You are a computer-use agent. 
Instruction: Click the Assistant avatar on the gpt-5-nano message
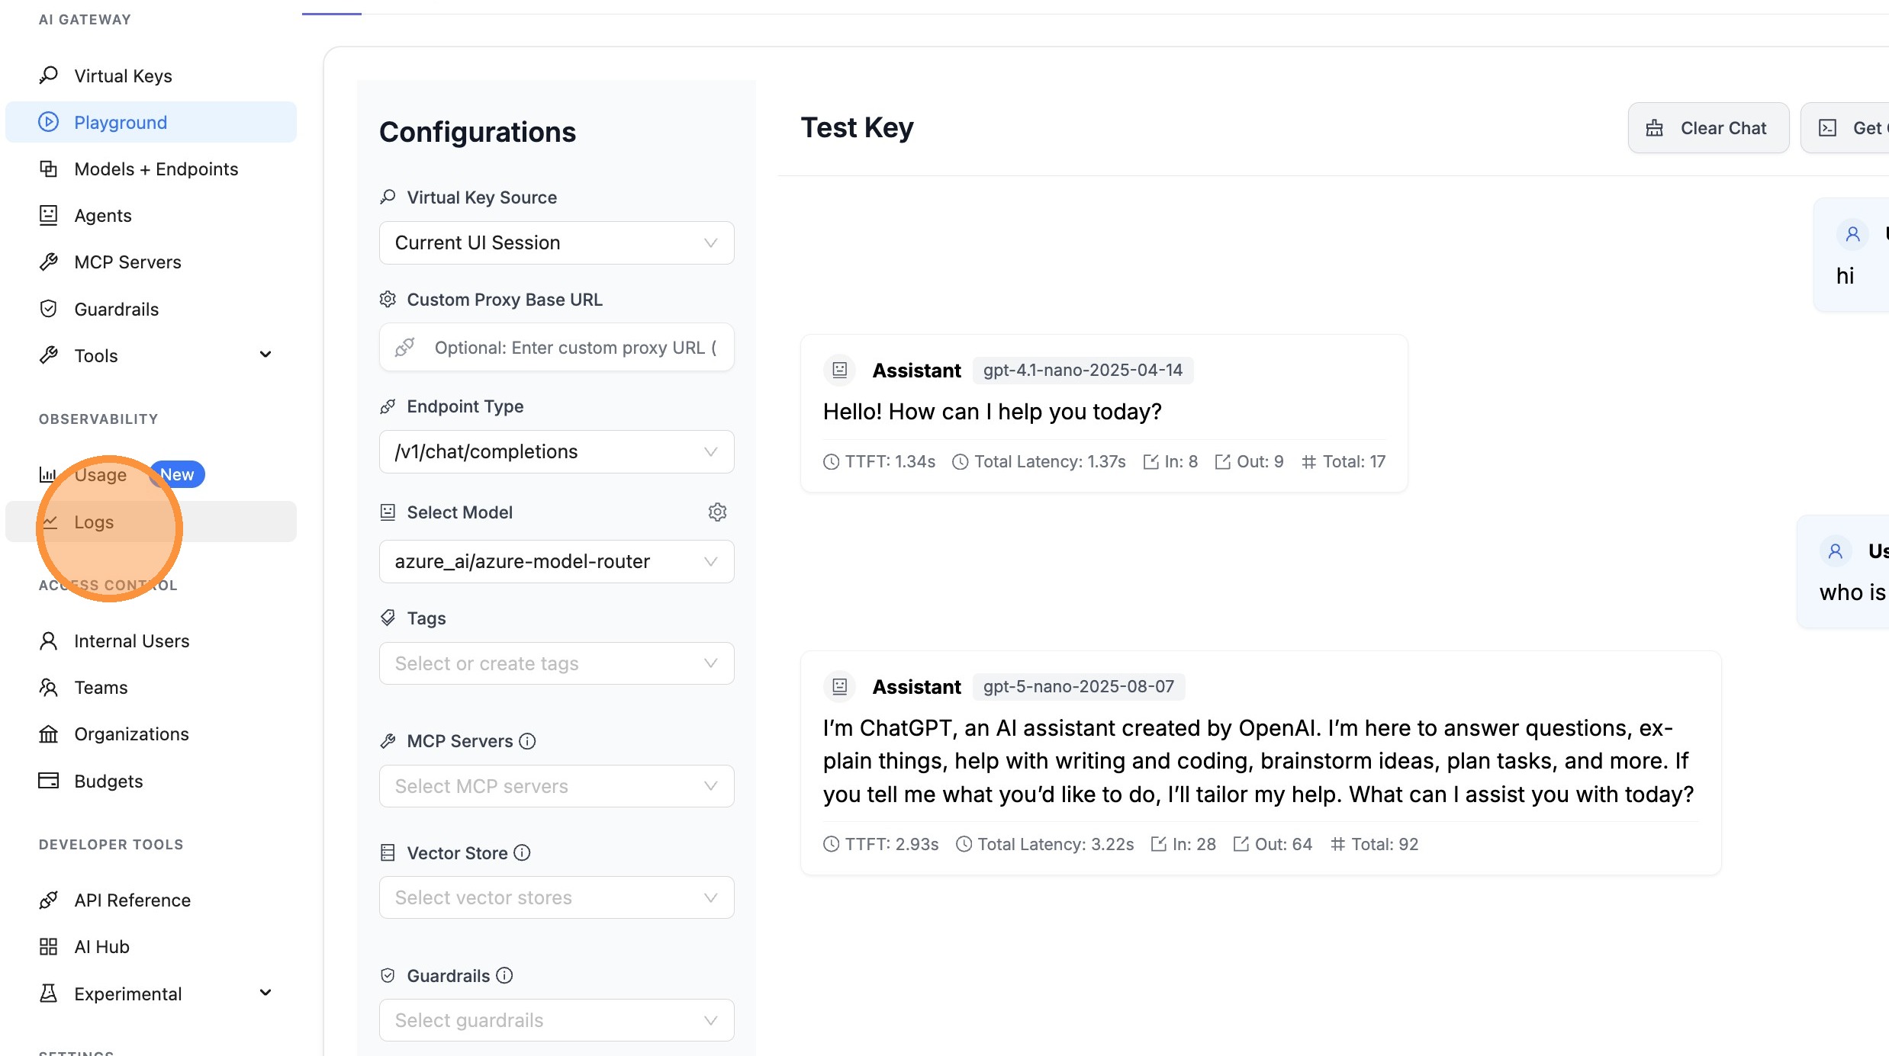(839, 686)
